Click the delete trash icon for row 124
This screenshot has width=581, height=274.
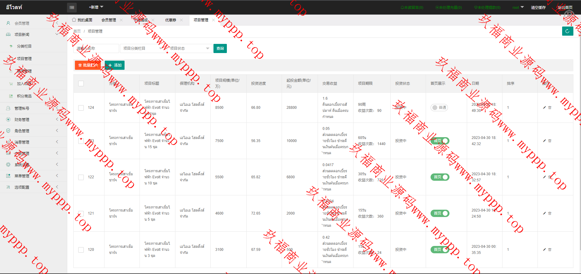pyautogui.click(x=550, y=108)
